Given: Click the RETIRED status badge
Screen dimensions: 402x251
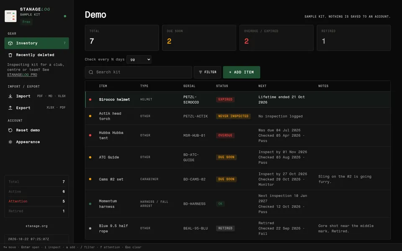Looking at the screenshot, I should click(225, 228).
